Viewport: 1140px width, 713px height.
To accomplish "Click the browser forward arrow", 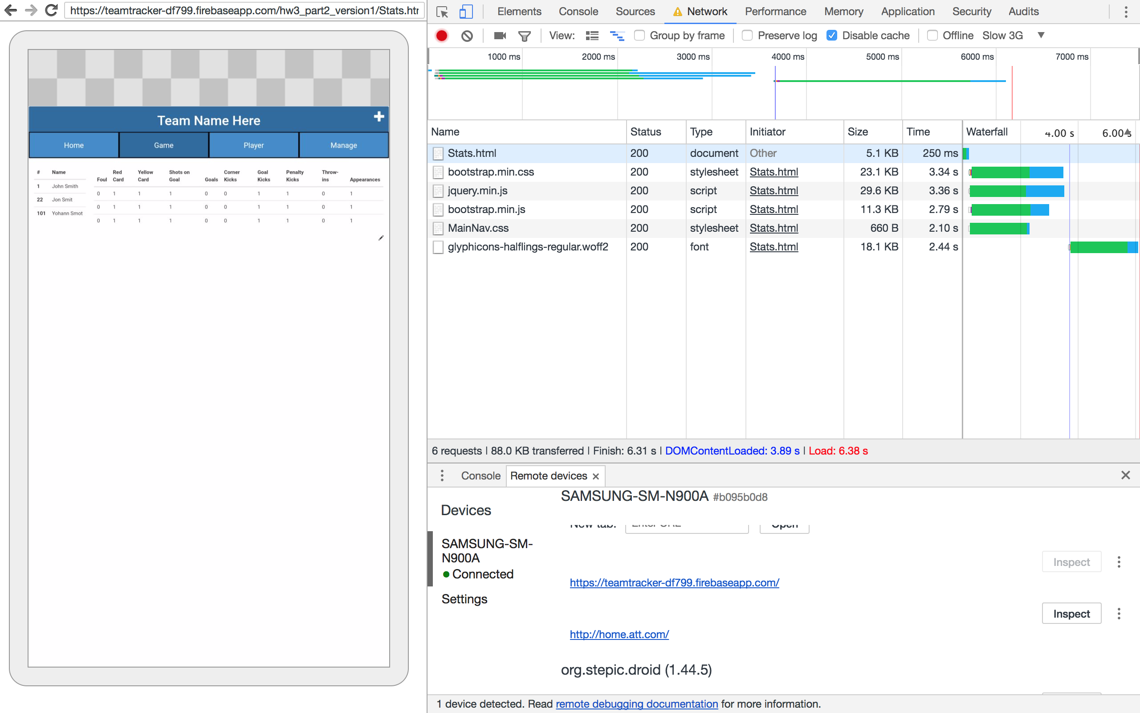I will tap(31, 10).
